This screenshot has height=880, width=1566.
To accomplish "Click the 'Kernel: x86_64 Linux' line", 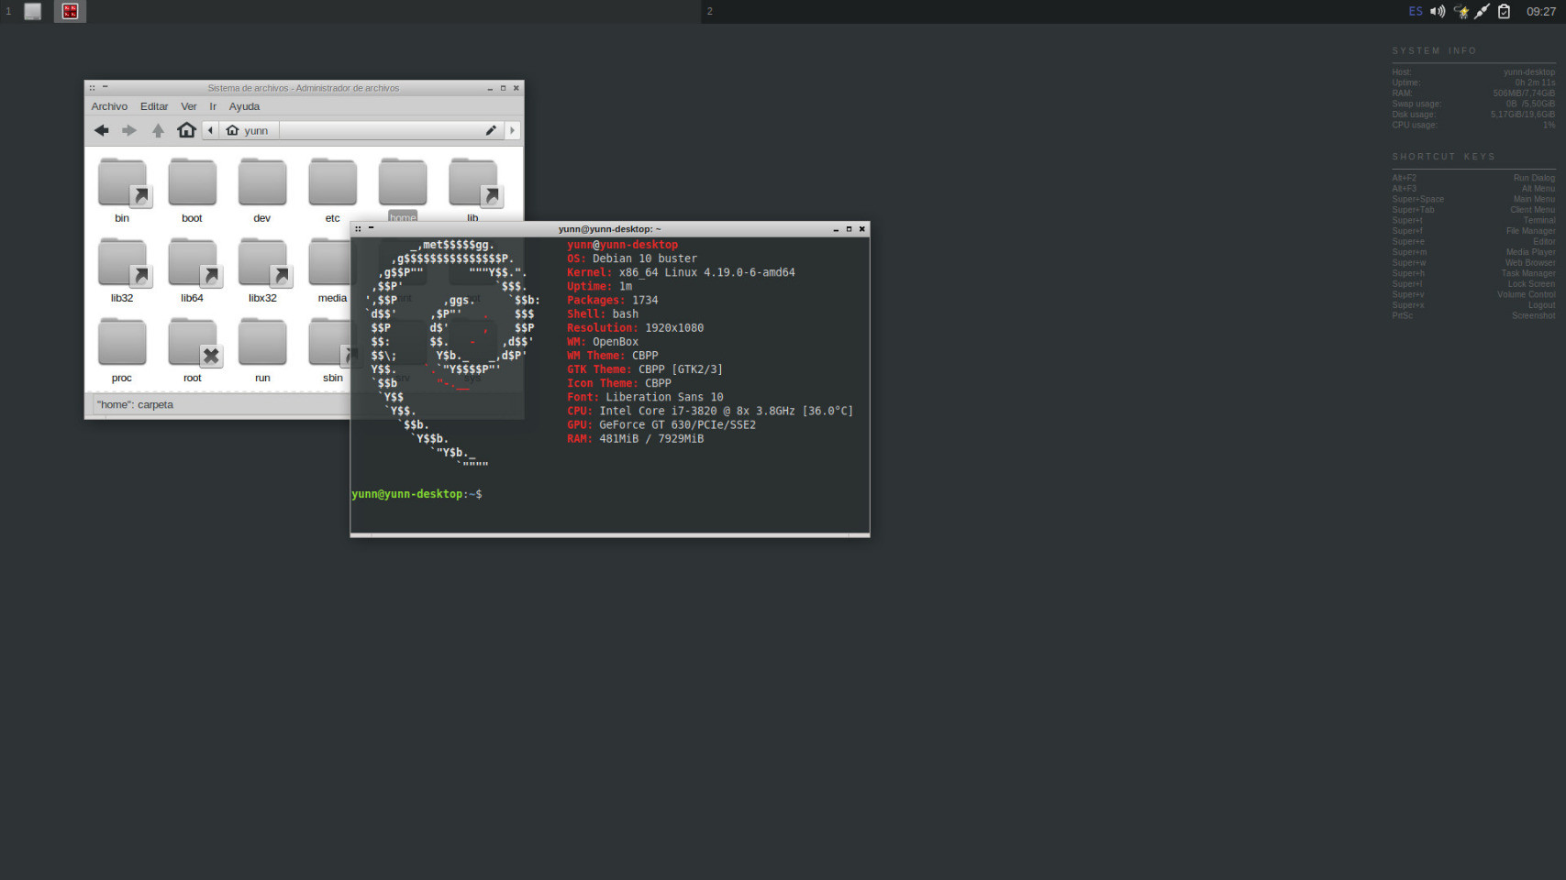I will point(681,272).
